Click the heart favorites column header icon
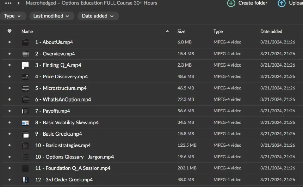This screenshot has width=303, height=187. point(10,31)
